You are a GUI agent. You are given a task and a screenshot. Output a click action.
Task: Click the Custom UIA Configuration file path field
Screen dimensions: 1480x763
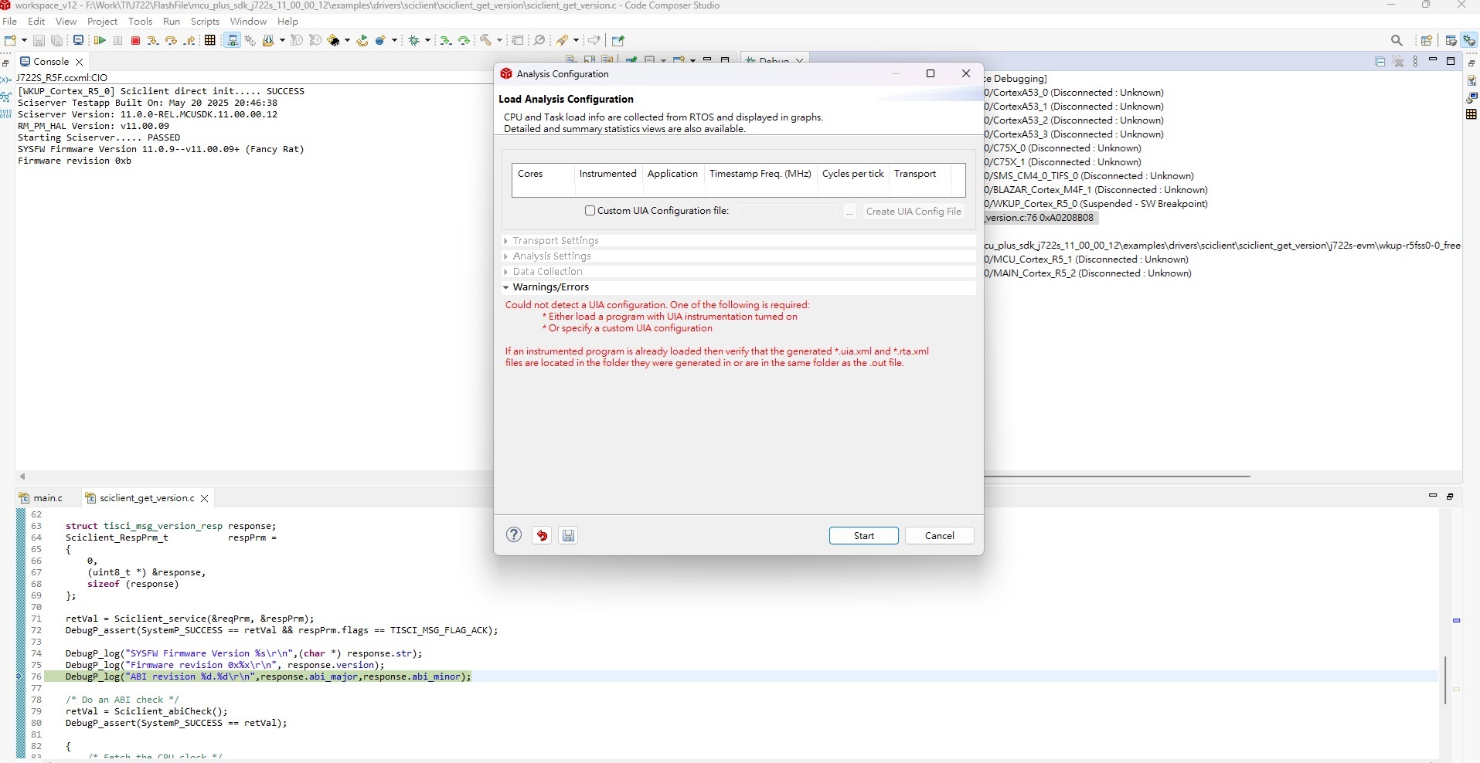(787, 212)
